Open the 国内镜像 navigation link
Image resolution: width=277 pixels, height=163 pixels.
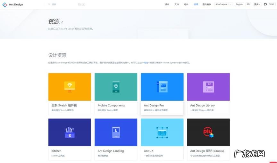[207, 4]
